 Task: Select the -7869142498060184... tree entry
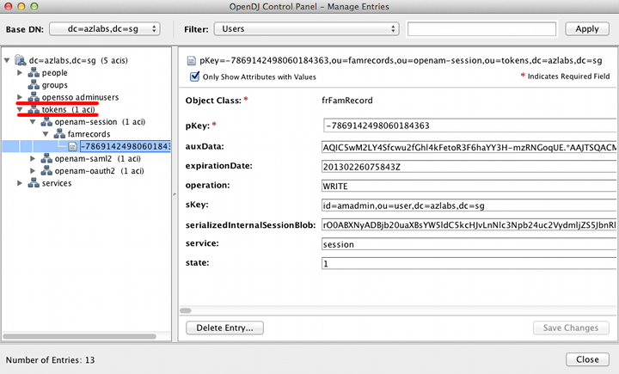coord(126,146)
